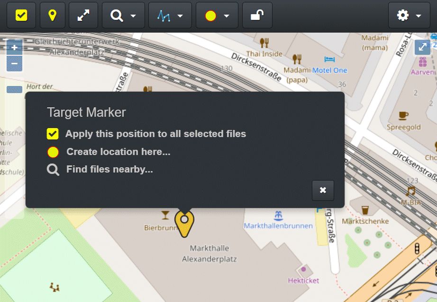Open the blue track polyline dropdown
Screen dimensions: 437x302
pyautogui.click(x=170, y=15)
